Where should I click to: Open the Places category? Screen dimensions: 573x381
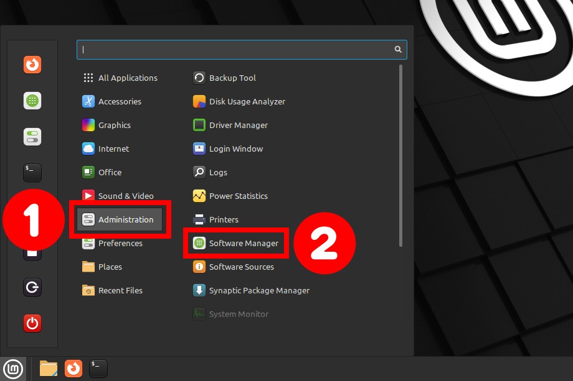pyautogui.click(x=120, y=267)
